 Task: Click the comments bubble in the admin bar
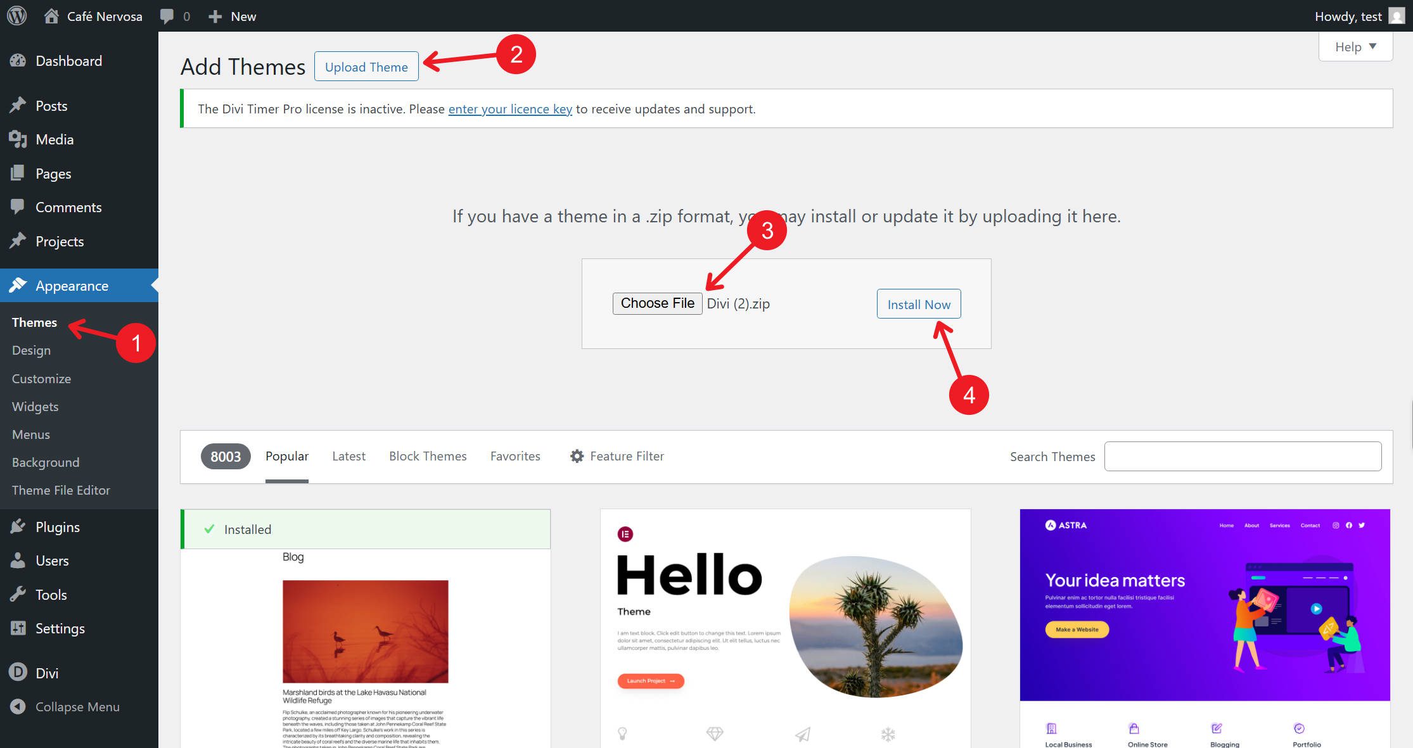click(x=167, y=16)
